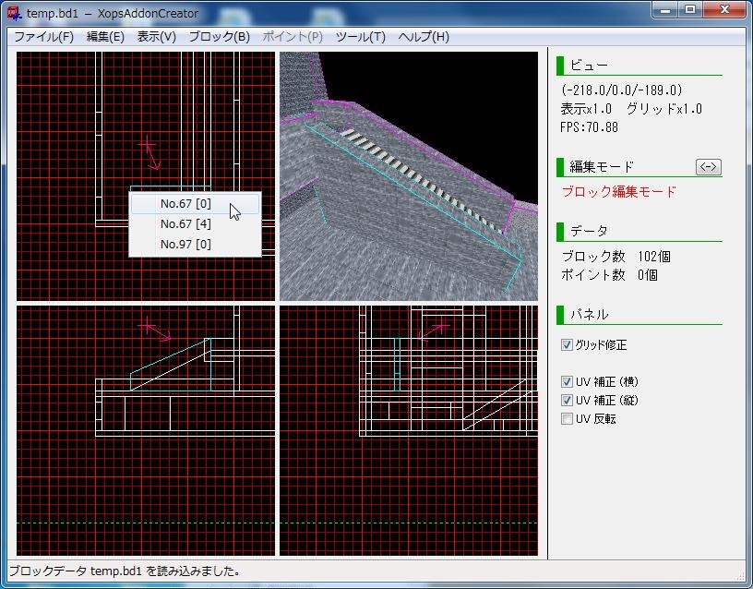The height and width of the screenshot is (589, 753).
Task: Click the パネル section header
Action: pyautogui.click(x=639, y=315)
